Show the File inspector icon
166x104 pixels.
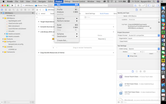pyautogui.click(x=137, y=10)
